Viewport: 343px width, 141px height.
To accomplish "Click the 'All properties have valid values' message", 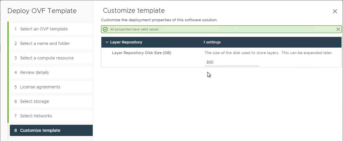I will [134, 29].
